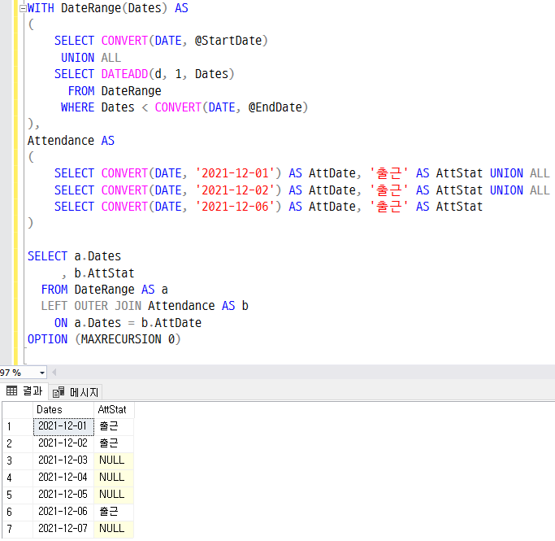Select the NULL cell for 2021-12-07
This screenshot has height=541, width=555.
(x=114, y=528)
